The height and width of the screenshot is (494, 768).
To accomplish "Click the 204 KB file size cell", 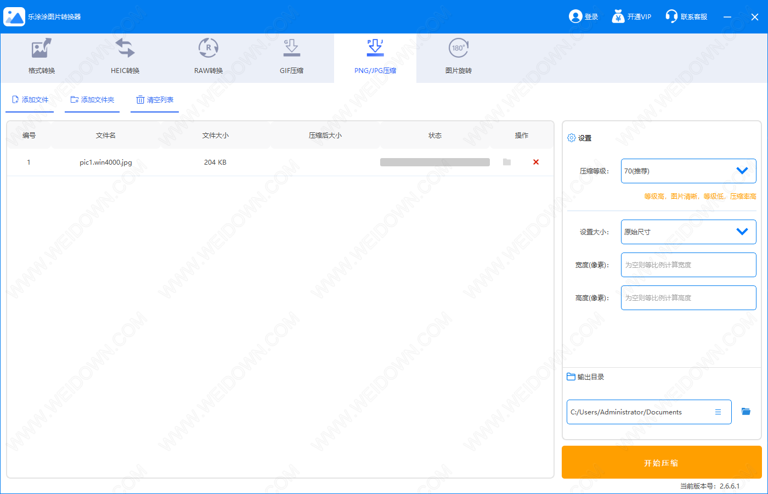I will click(x=215, y=162).
